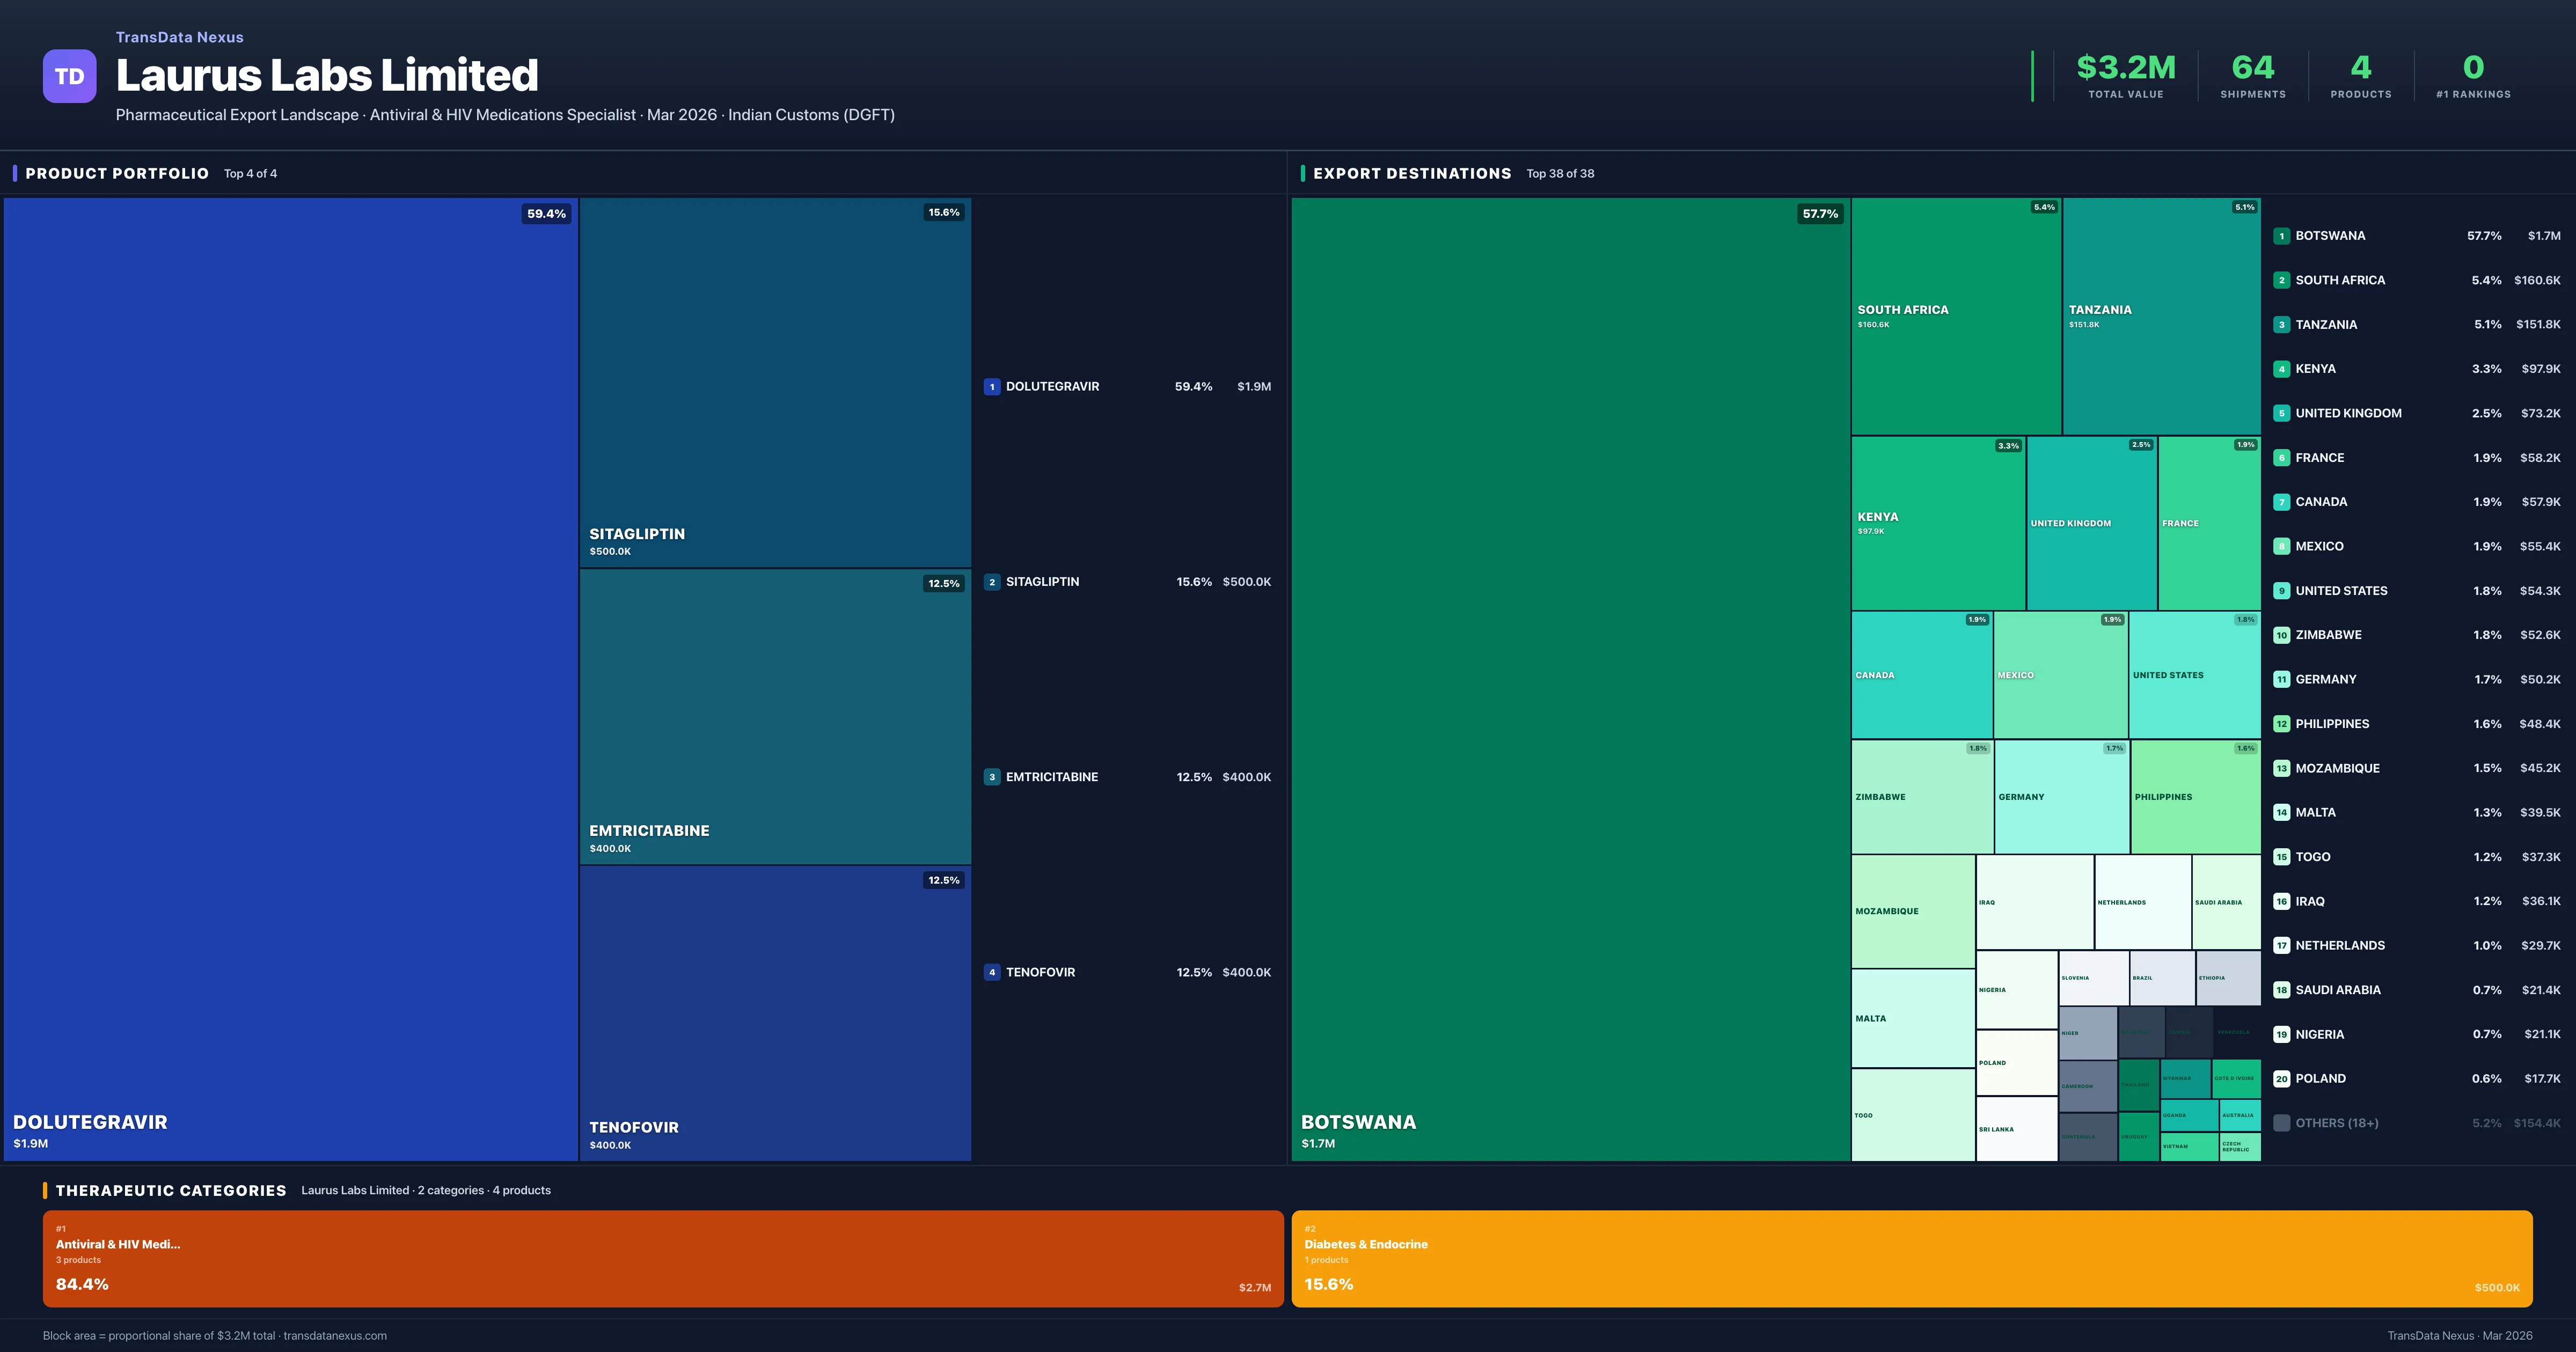This screenshot has width=2576, height=1352.
Task: Select the gray badge beside OTHERS (18+)
Action: (2282, 1122)
